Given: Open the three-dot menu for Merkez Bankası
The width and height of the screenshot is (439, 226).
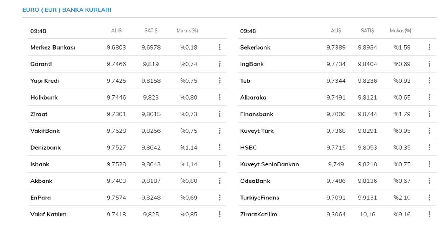Looking at the screenshot, I should [219, 47].
